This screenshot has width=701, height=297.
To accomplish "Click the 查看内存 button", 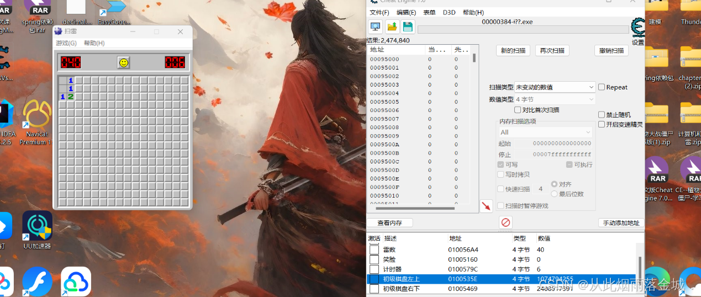I will pyautogui.click(x=389, y=223).
